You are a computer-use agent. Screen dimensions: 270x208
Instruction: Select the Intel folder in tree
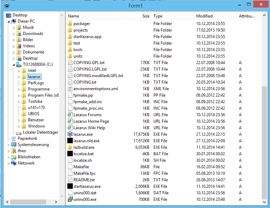(x=32, y=71)
